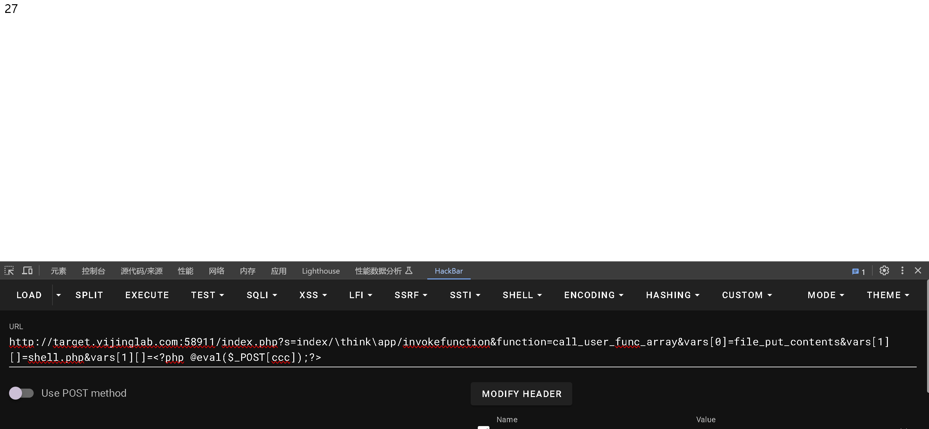929x429 pixels.
Task: Open the DevTools settings gear
Action: click(884, 271)
